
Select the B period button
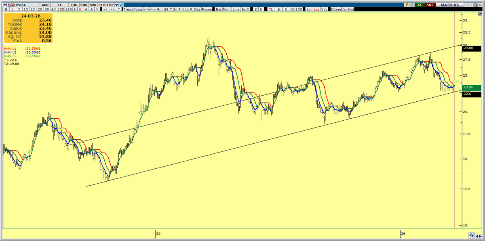tap(6, 9)
